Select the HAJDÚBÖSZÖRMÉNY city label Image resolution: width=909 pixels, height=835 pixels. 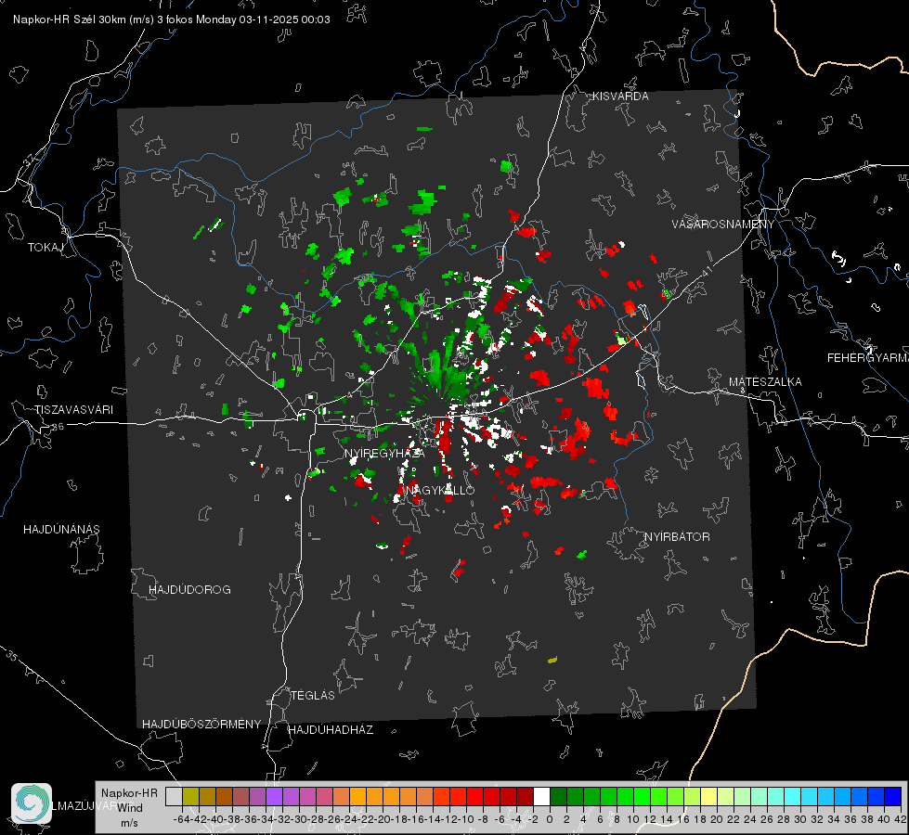coord(201,725)
